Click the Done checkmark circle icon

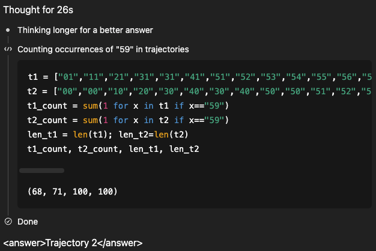point(8,221)
